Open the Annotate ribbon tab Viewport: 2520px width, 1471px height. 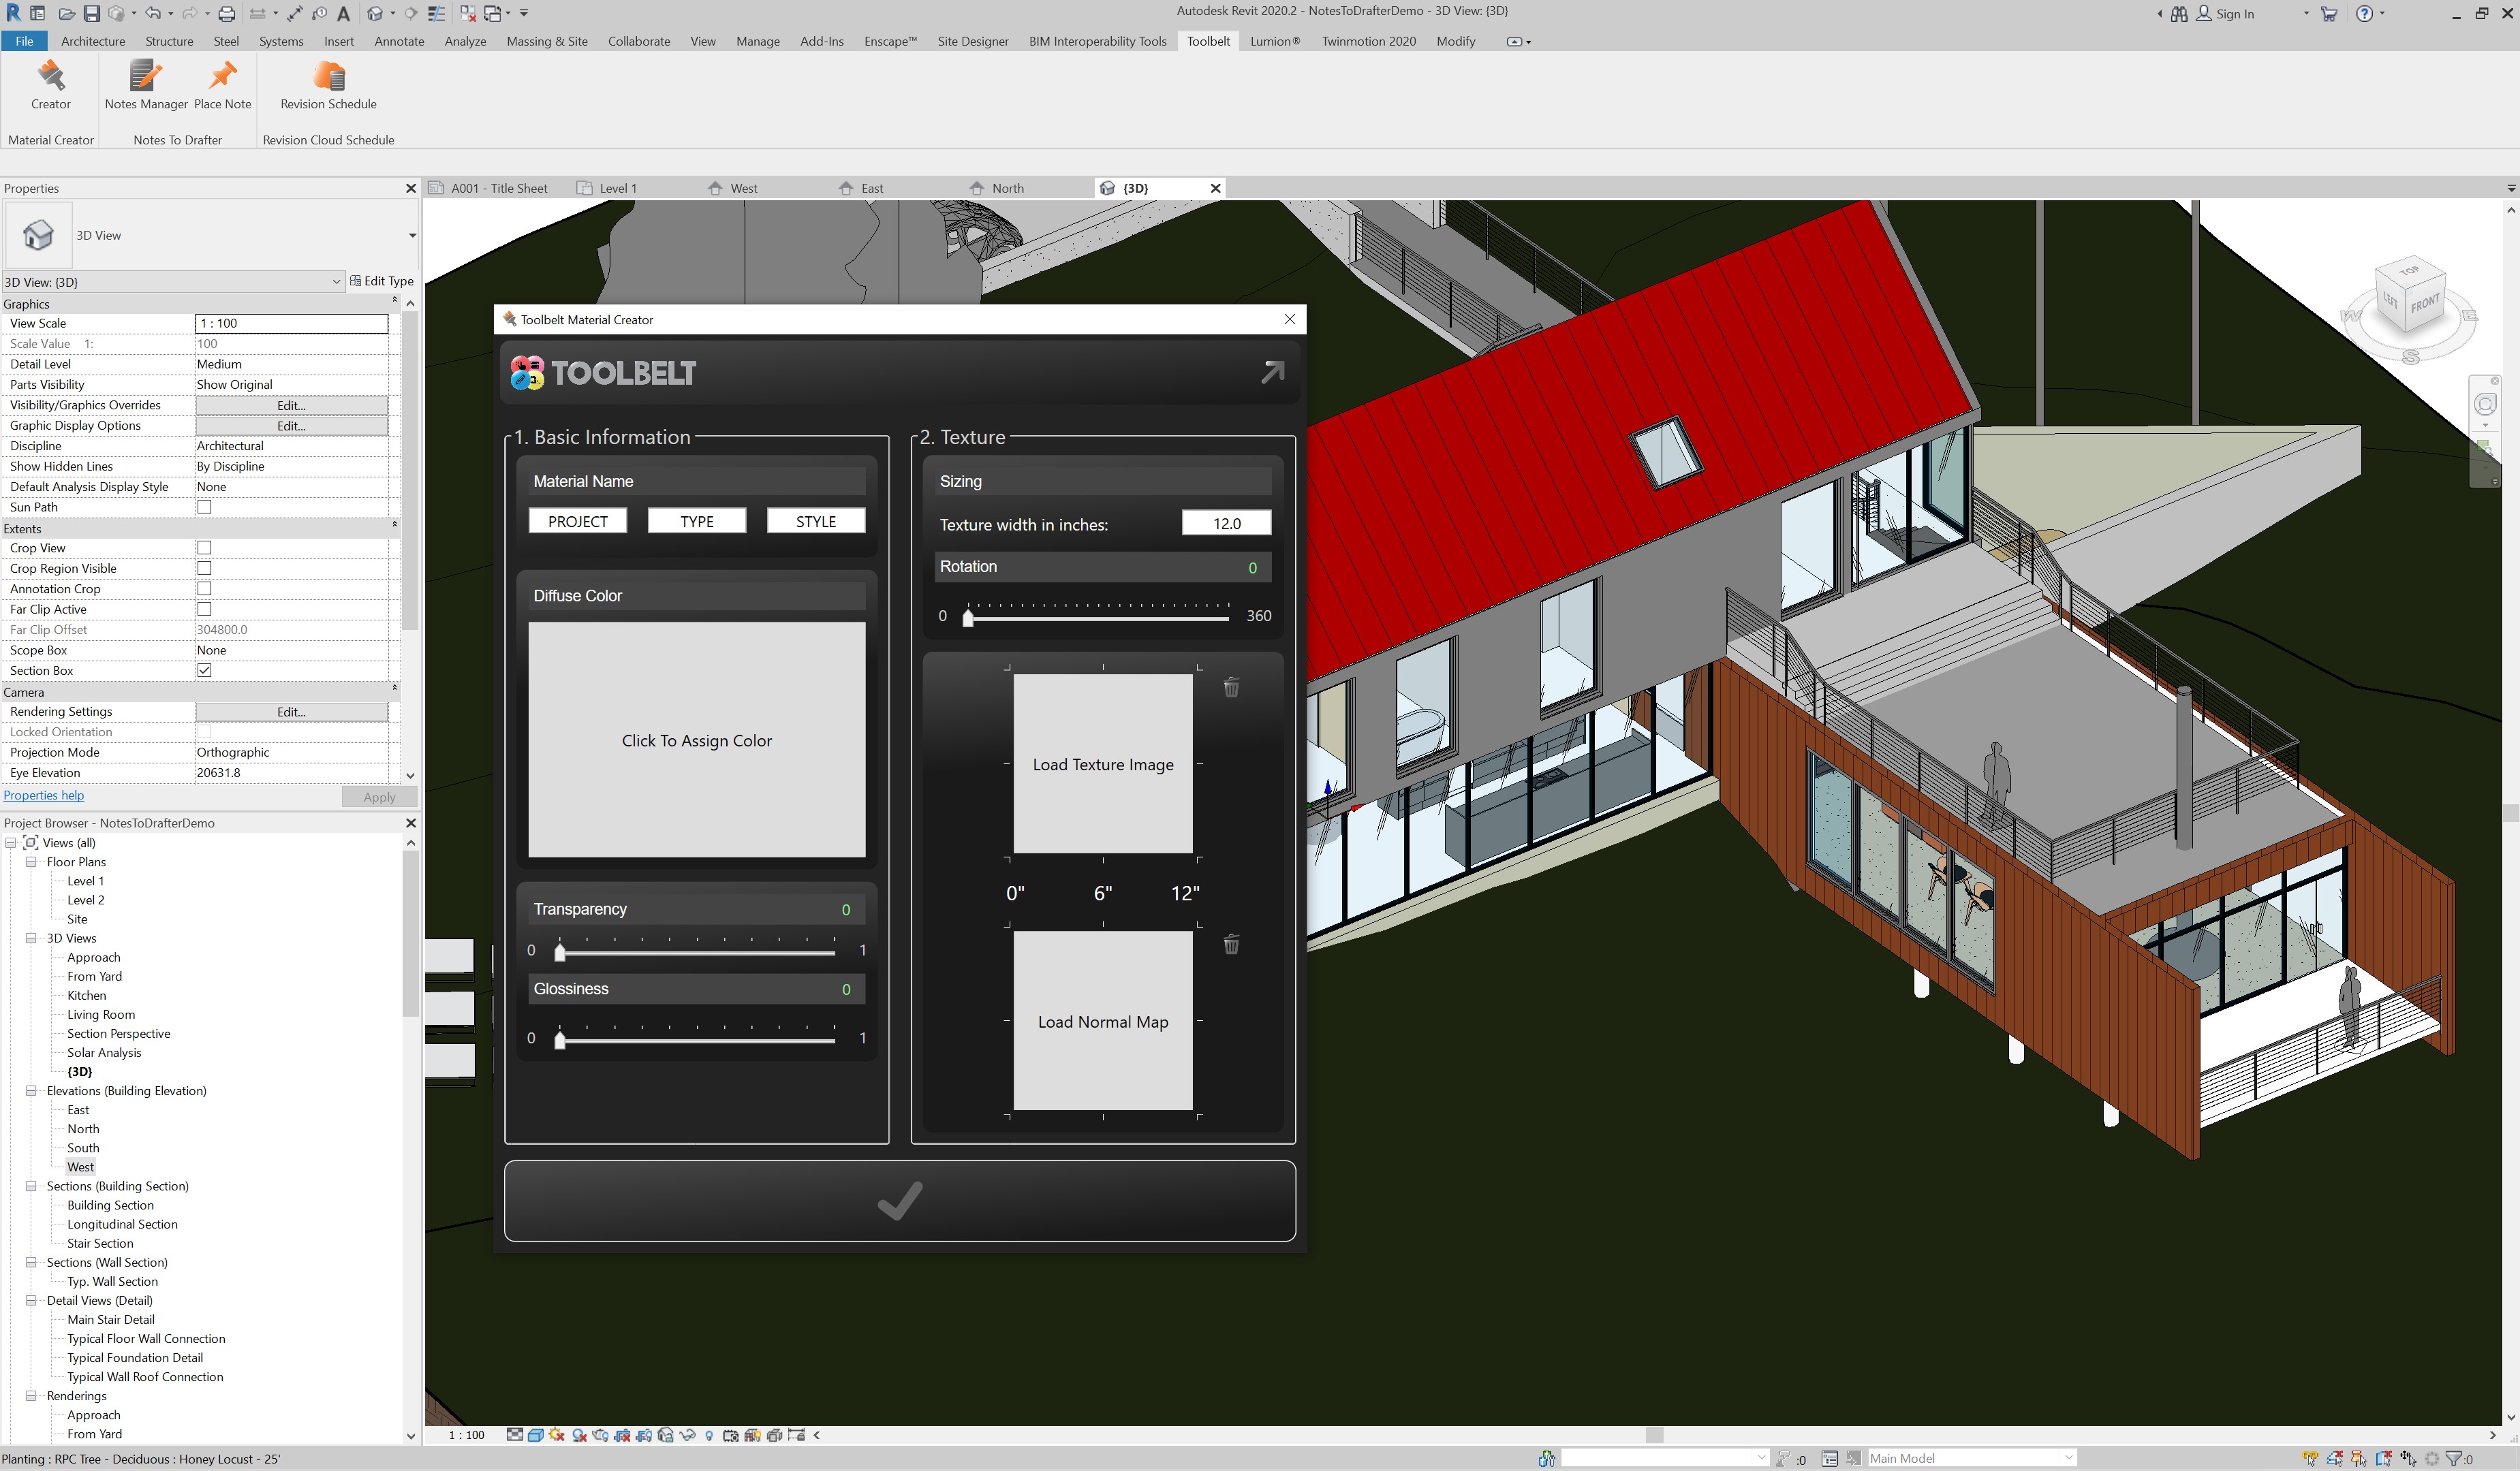(x=398, y=41)
